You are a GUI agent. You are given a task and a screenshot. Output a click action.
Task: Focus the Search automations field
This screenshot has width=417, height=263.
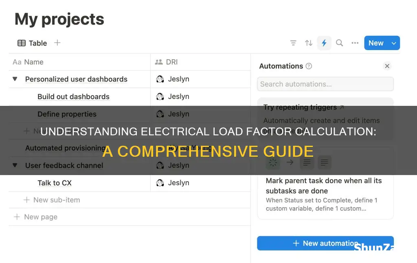click(325, 84)
